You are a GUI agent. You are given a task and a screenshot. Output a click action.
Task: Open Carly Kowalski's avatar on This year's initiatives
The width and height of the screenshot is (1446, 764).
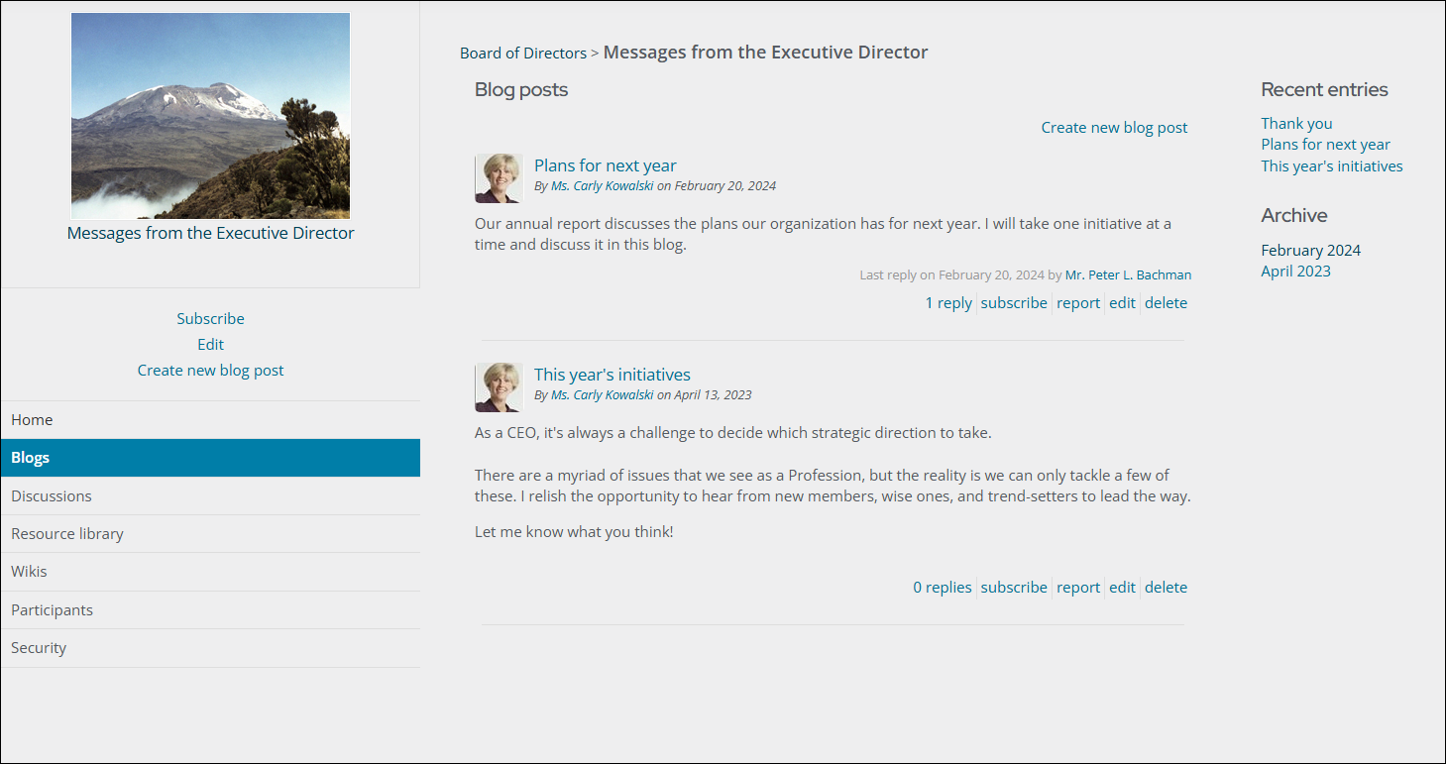point(499,387)
